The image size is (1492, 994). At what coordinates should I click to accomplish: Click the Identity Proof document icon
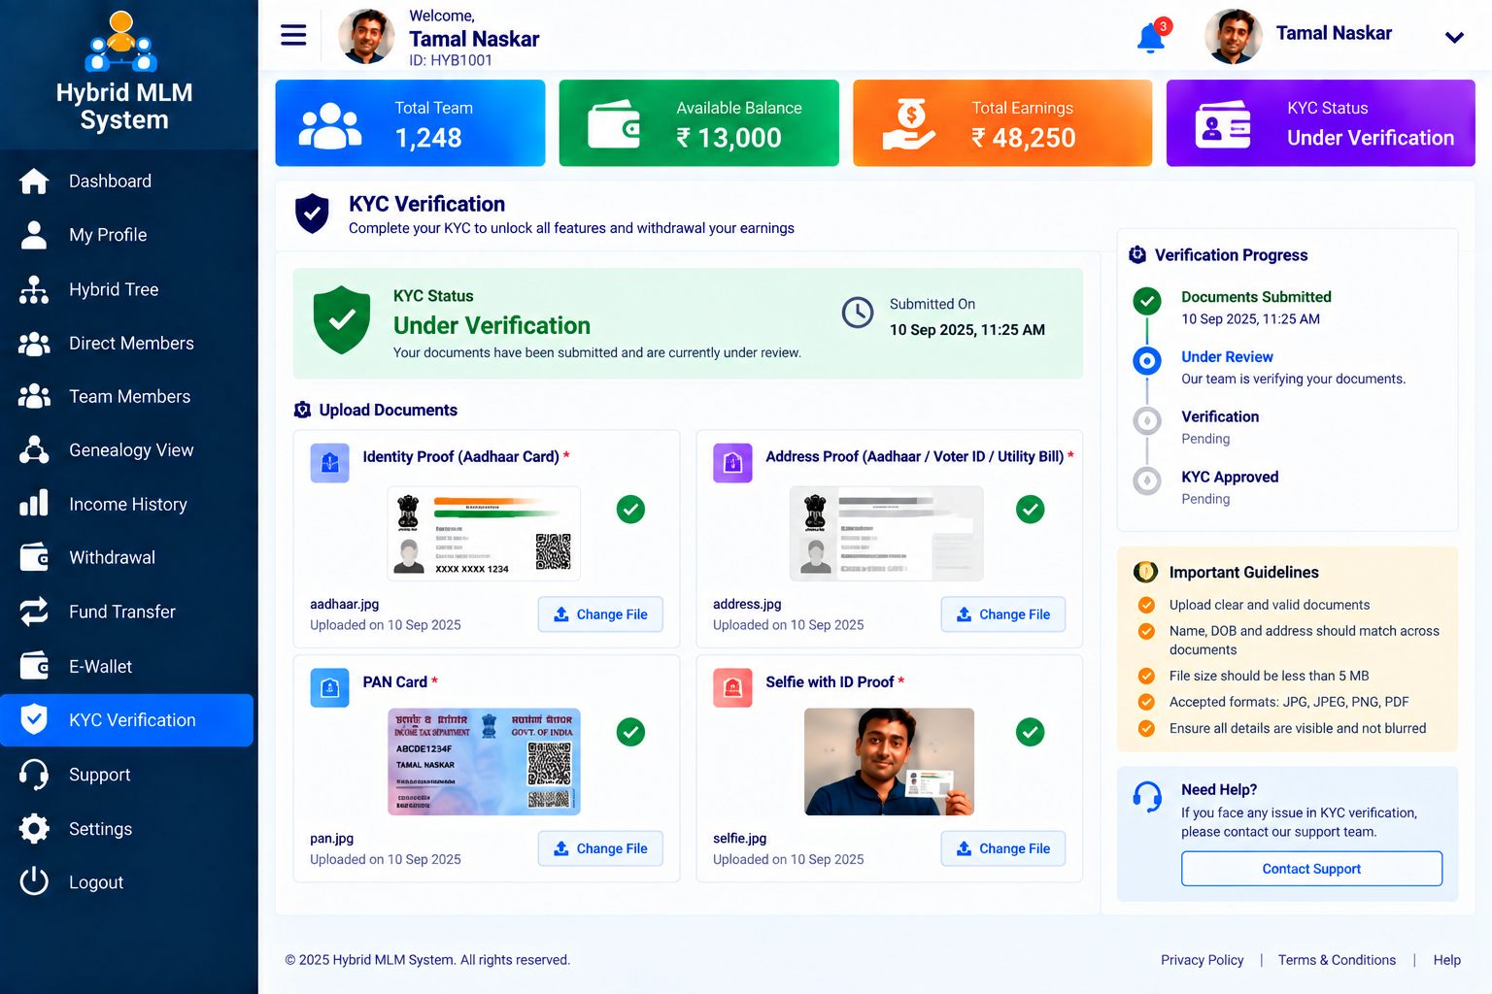click(x=329, y=463)
